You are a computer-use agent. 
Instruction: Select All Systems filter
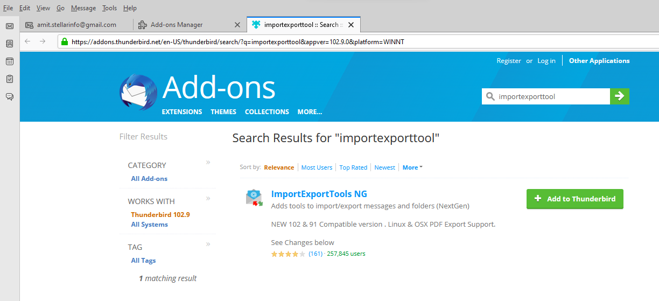[149, 225]
